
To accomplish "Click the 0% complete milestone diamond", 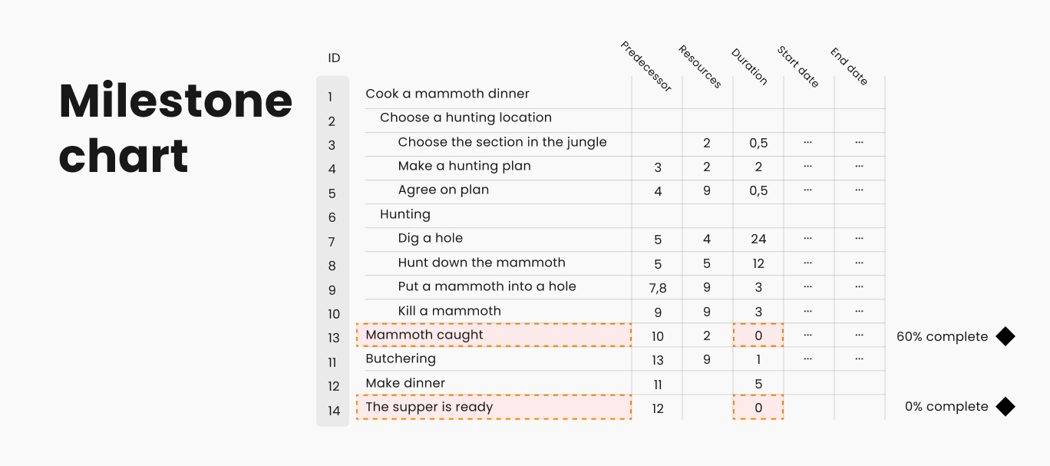I will click(x=1005, y=407).
